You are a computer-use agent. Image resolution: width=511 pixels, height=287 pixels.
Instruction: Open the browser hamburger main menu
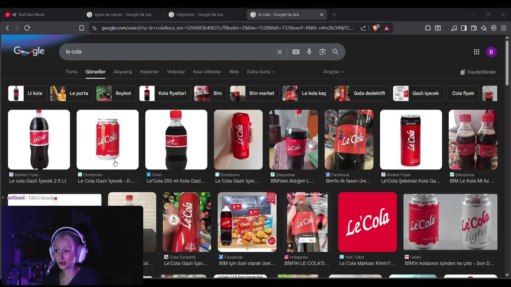click(x=504, y=28)
